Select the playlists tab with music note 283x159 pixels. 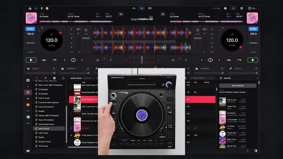click(x=36, y=78)
